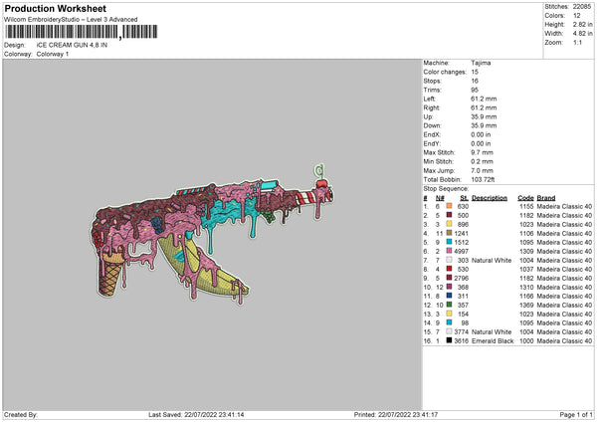The image size is (597, 422).
Task: Select the yellow swatch in stop row 3
Action: (449, 224)
